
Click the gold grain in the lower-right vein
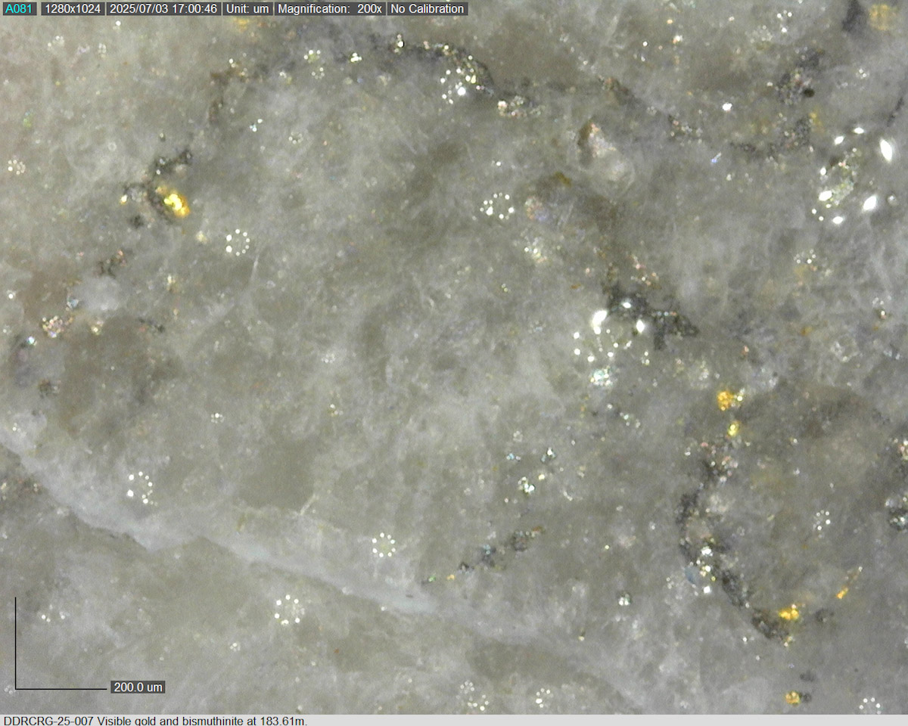(788, 613)
